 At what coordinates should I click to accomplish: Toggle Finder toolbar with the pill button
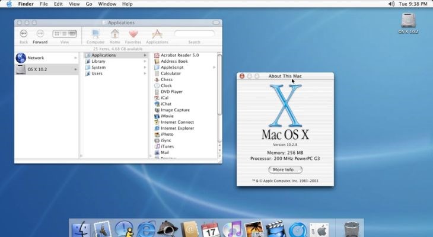[x=216, y=23]
